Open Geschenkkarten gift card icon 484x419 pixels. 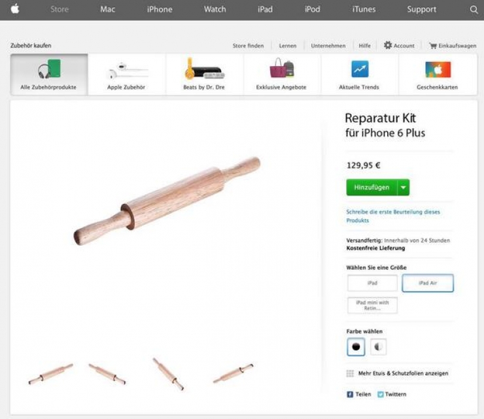pos(438,69)
